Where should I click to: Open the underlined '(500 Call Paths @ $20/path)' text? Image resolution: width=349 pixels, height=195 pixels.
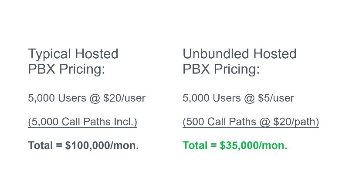(x=251, y=122)
